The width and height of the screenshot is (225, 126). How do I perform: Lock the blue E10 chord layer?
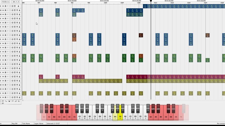tap(5, 44)
